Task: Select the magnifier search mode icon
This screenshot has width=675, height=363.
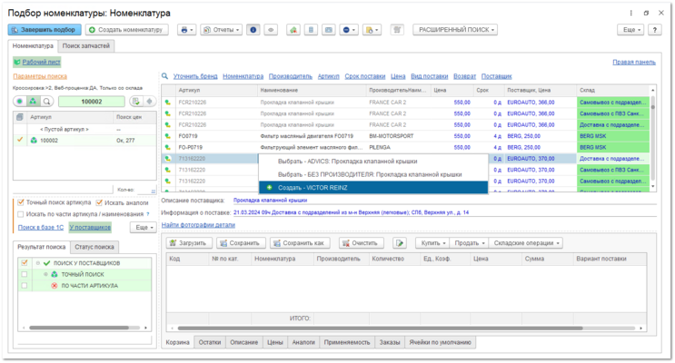Action: 46,102
